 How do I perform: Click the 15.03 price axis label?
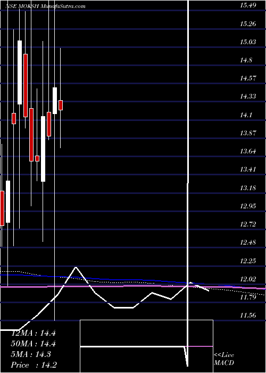(x=248, y=42)
